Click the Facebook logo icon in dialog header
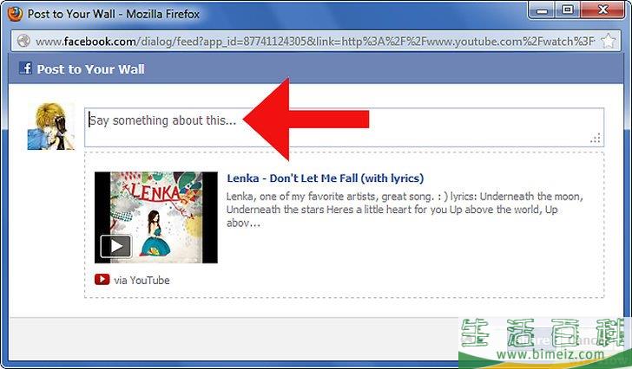 click(x=26, y=68)
